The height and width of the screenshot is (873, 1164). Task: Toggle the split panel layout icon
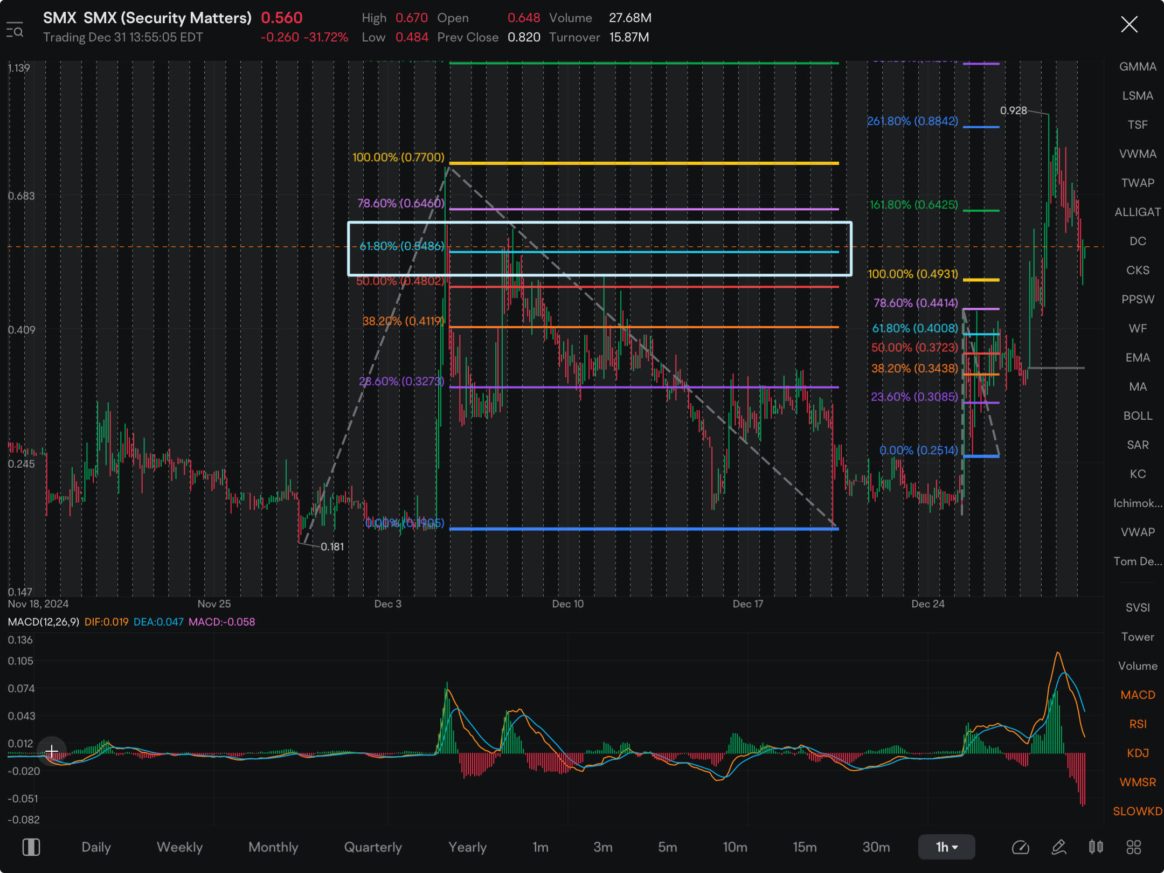pos(31,847)
